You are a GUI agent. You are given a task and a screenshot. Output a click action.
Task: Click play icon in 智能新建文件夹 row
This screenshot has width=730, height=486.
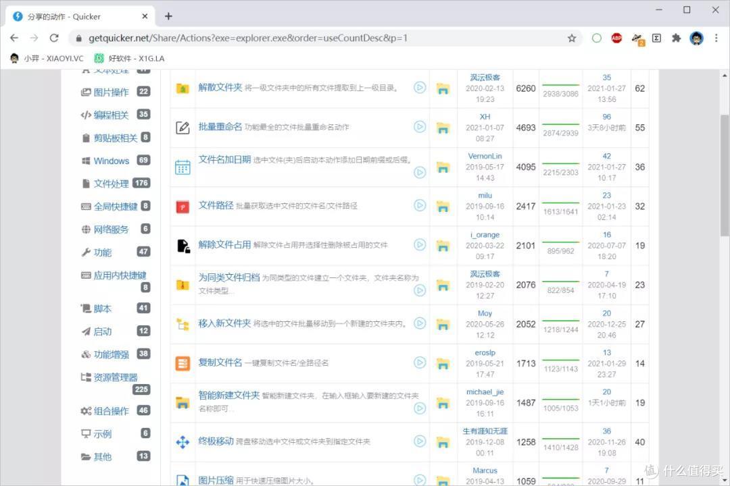pos(420,408)
